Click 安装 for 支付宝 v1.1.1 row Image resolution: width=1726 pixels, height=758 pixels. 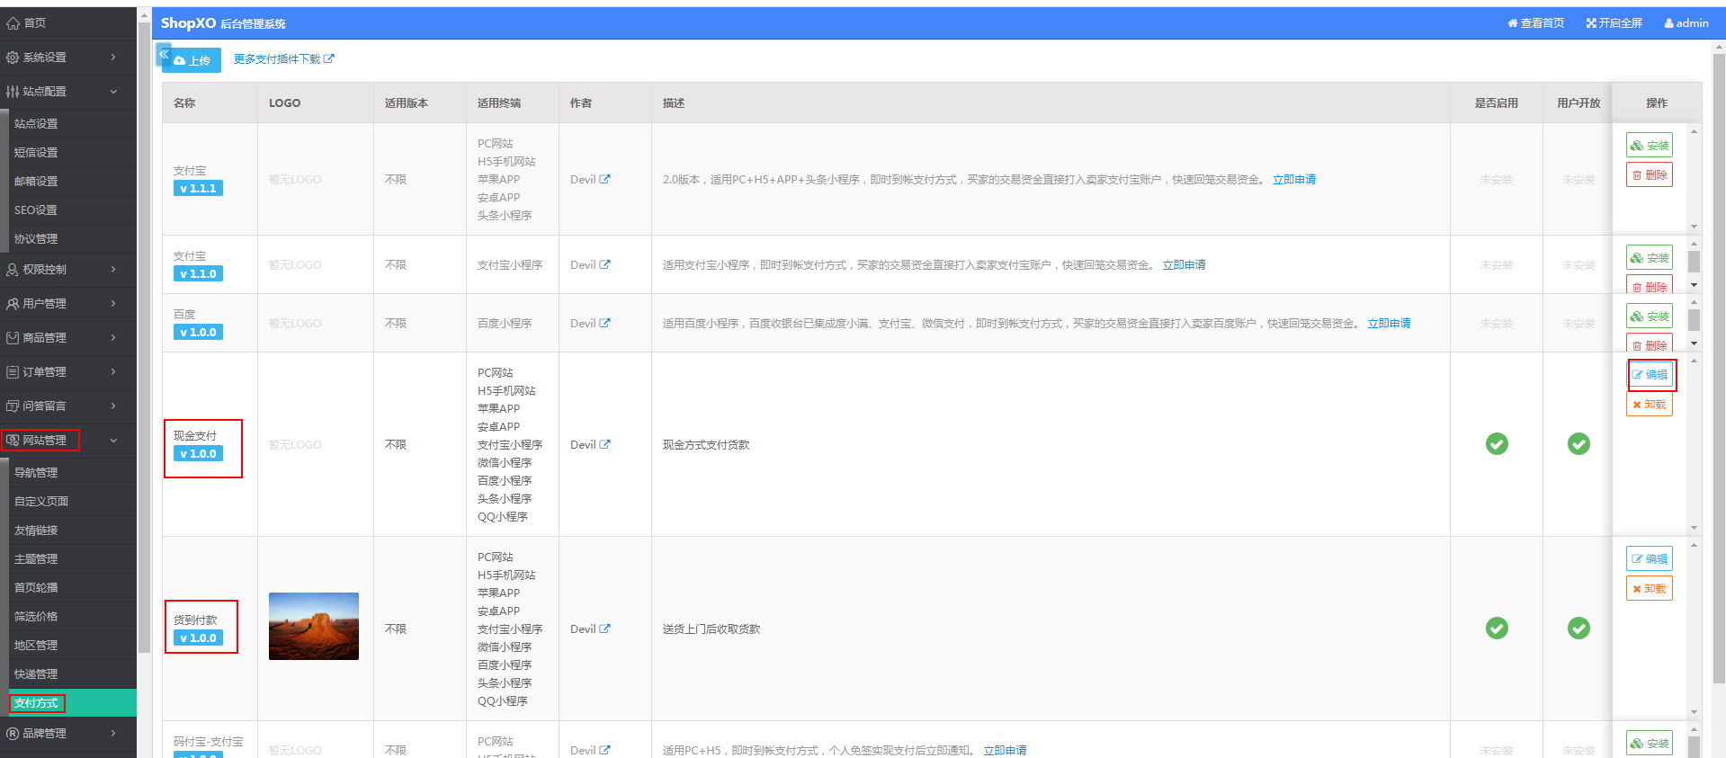1650,146
